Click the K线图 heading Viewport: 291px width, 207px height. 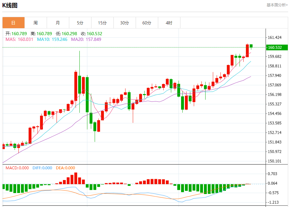point(10,5)
